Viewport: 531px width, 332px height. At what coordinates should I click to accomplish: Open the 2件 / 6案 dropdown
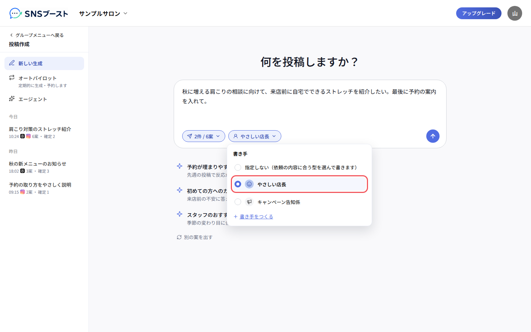(204, 136)
